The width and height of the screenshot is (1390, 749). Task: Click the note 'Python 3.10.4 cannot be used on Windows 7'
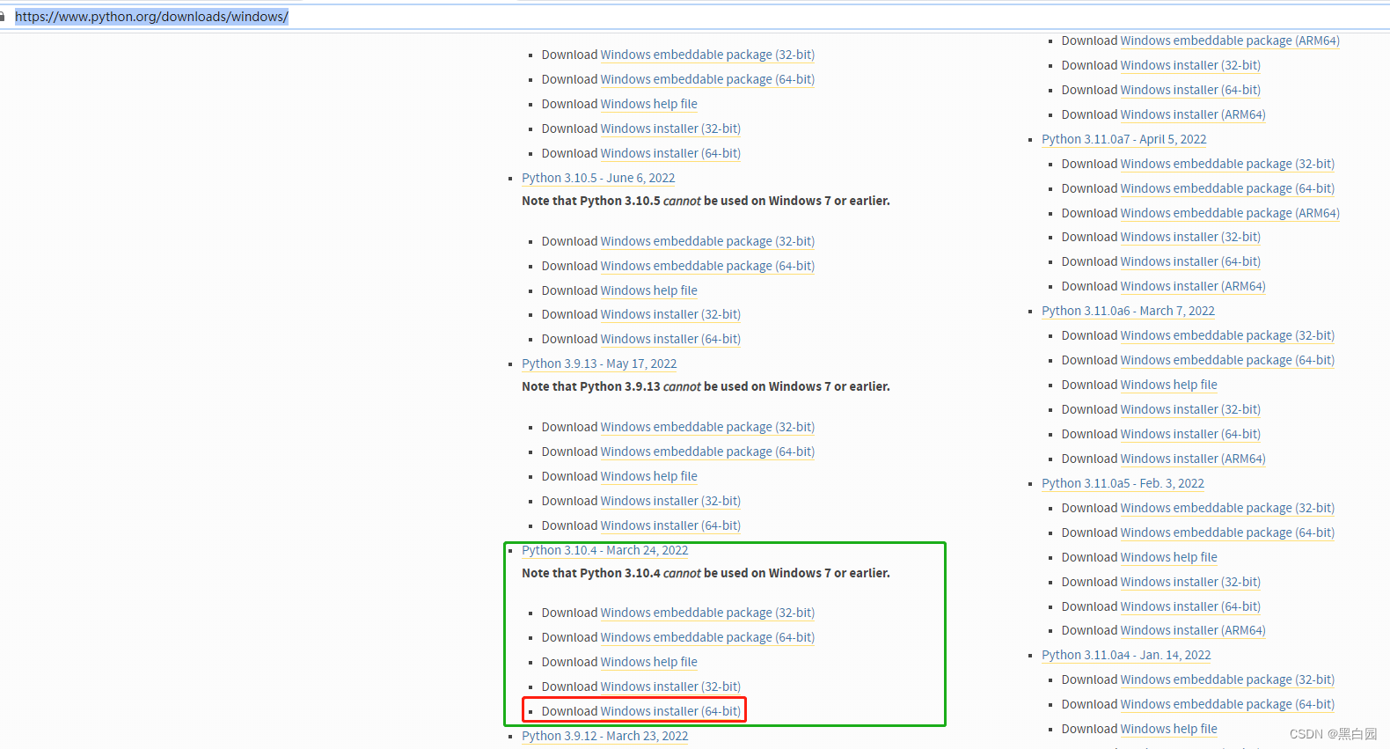point(706,573)
